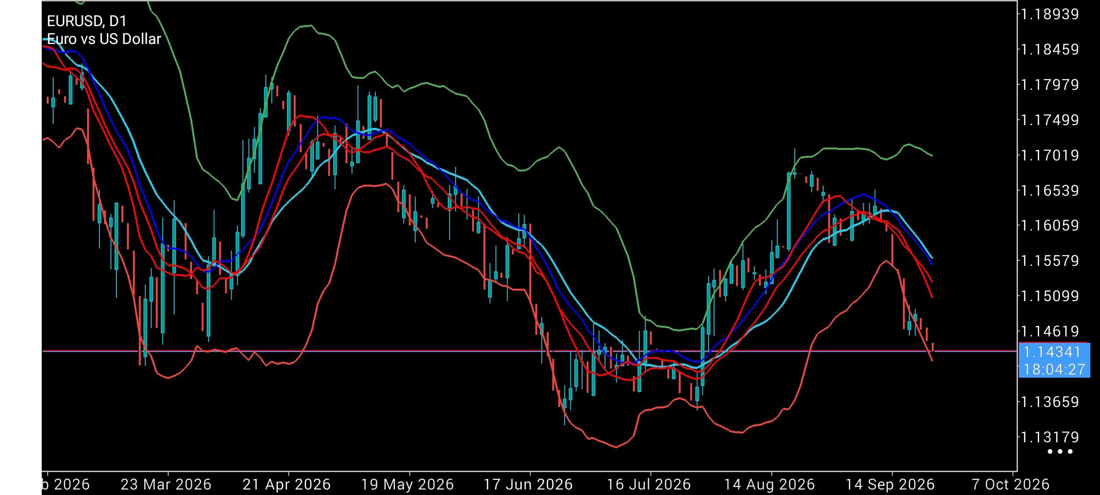
Task: Select the current price label 1.14341
Action: coord(1052,352)
